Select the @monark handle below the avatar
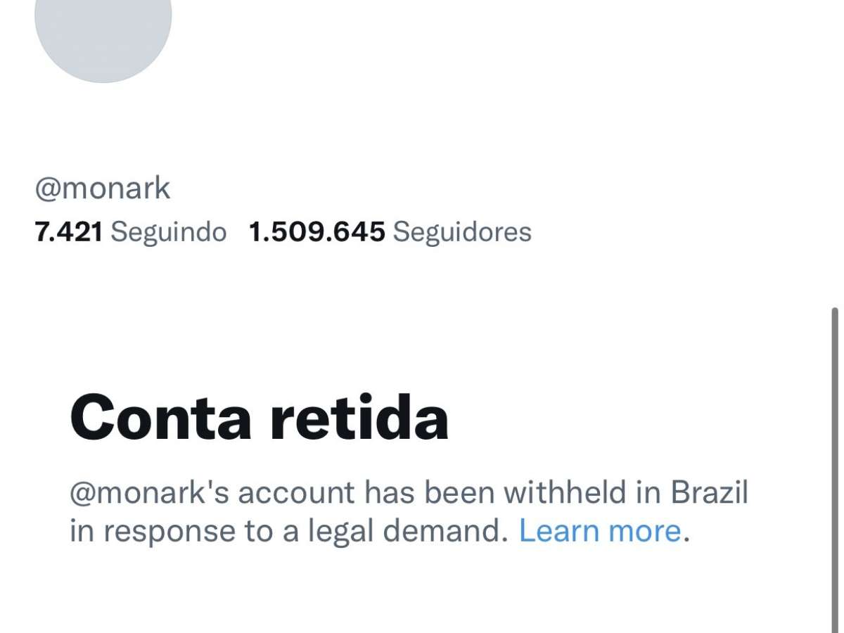The height and width of the screenshot is (633, 844). click(x=103, y=188)
